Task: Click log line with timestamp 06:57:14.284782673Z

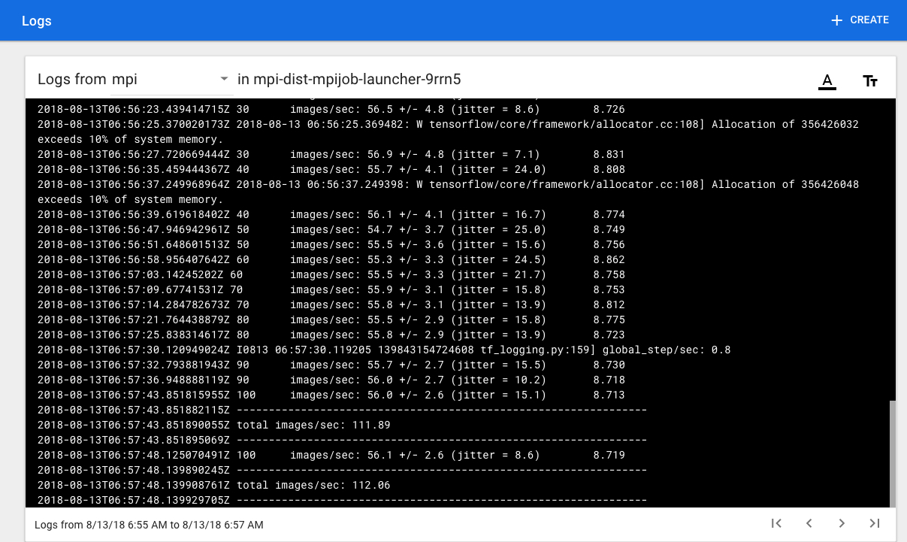Action: (x=331, y=304)
